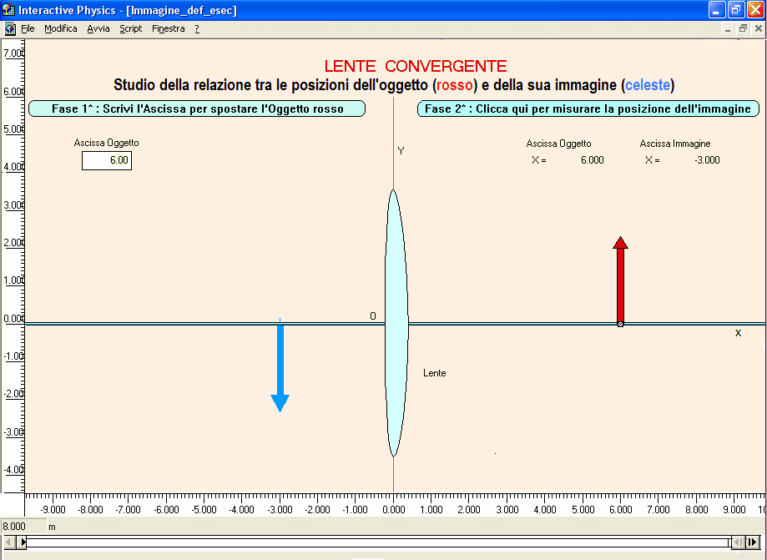Image resolution: width=767 pixels, height=560 pixels.
Task: Click the Interactive Physics title bar icon
Action: [9, 10]
